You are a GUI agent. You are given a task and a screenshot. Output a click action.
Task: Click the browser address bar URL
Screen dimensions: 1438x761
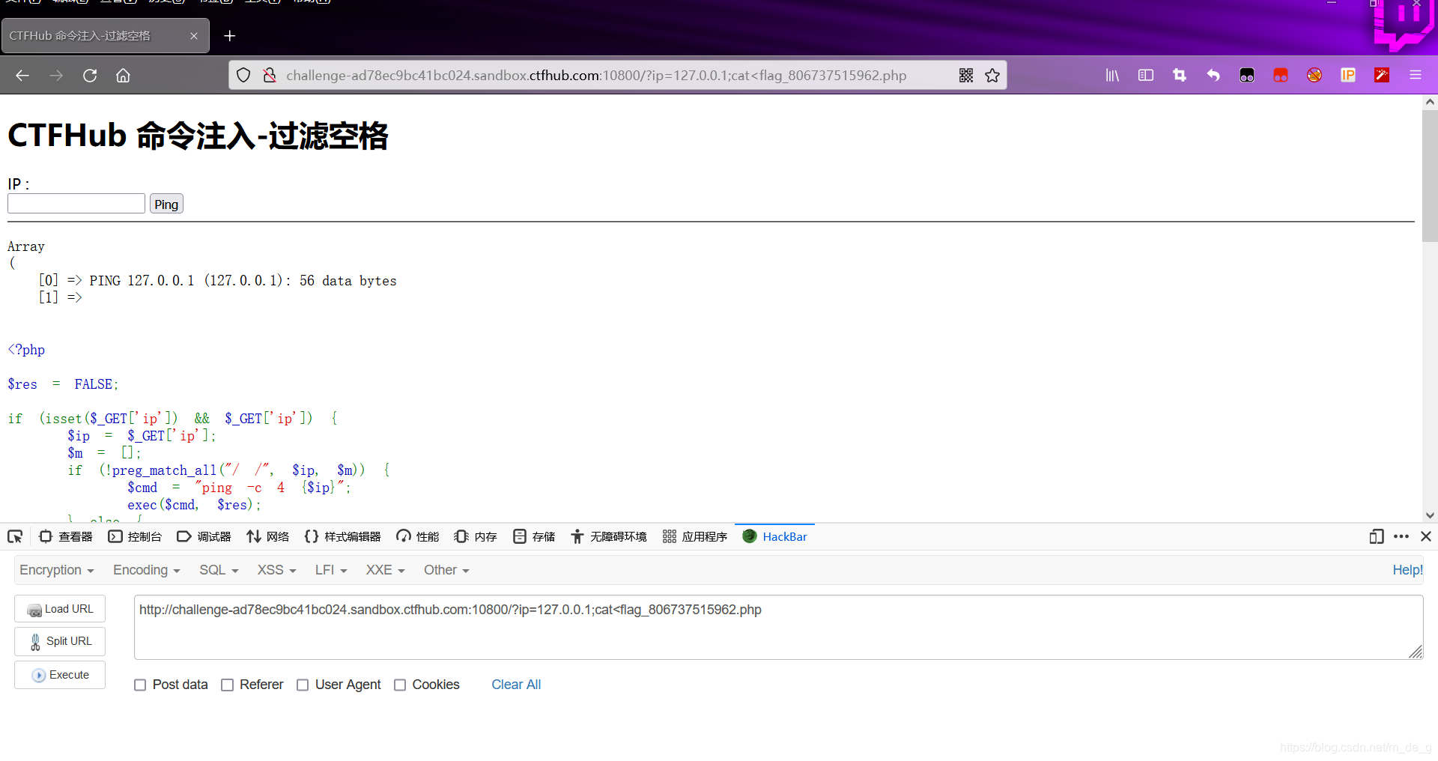[596, 76]
